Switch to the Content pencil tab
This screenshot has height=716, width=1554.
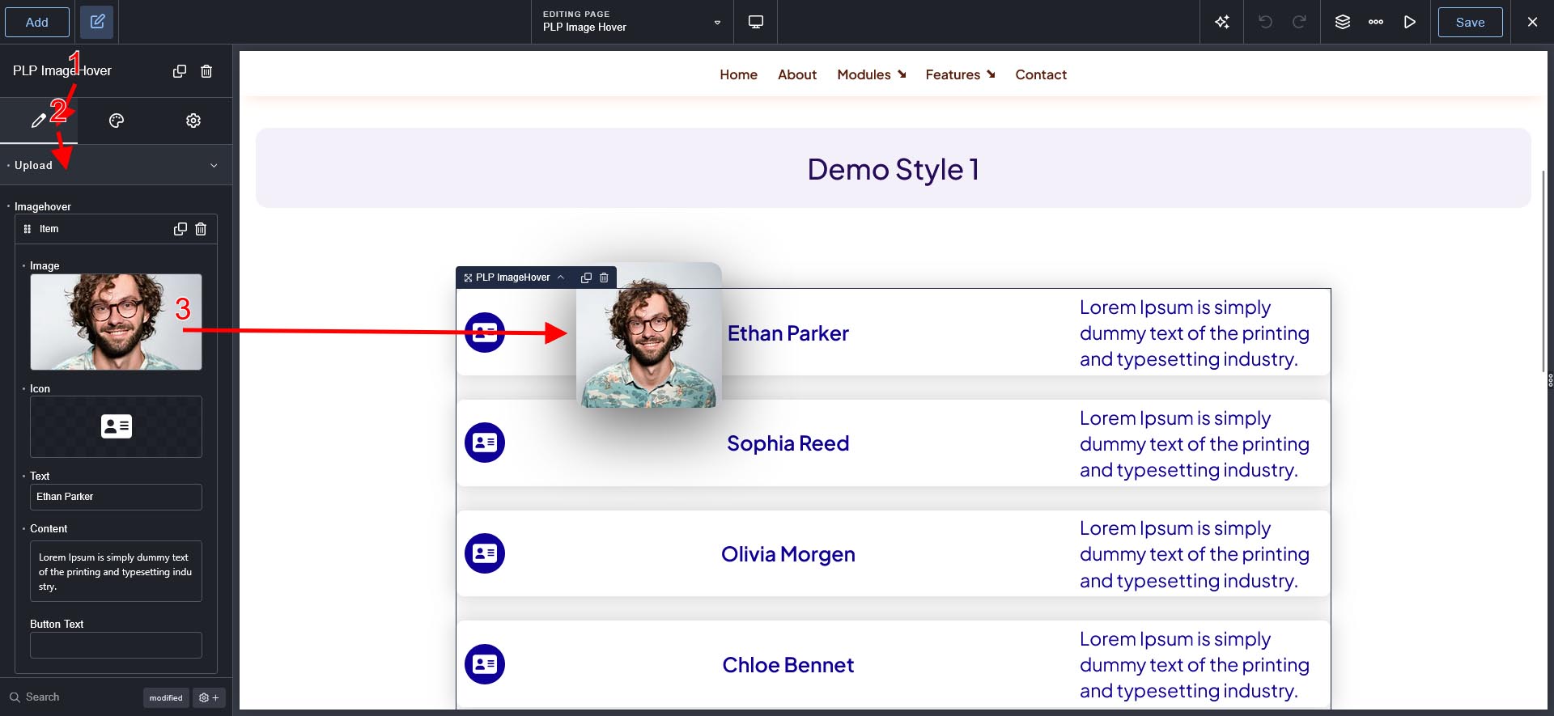coord(38,121)
